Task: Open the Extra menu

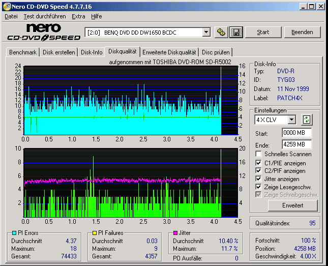Action: (78, 16)
